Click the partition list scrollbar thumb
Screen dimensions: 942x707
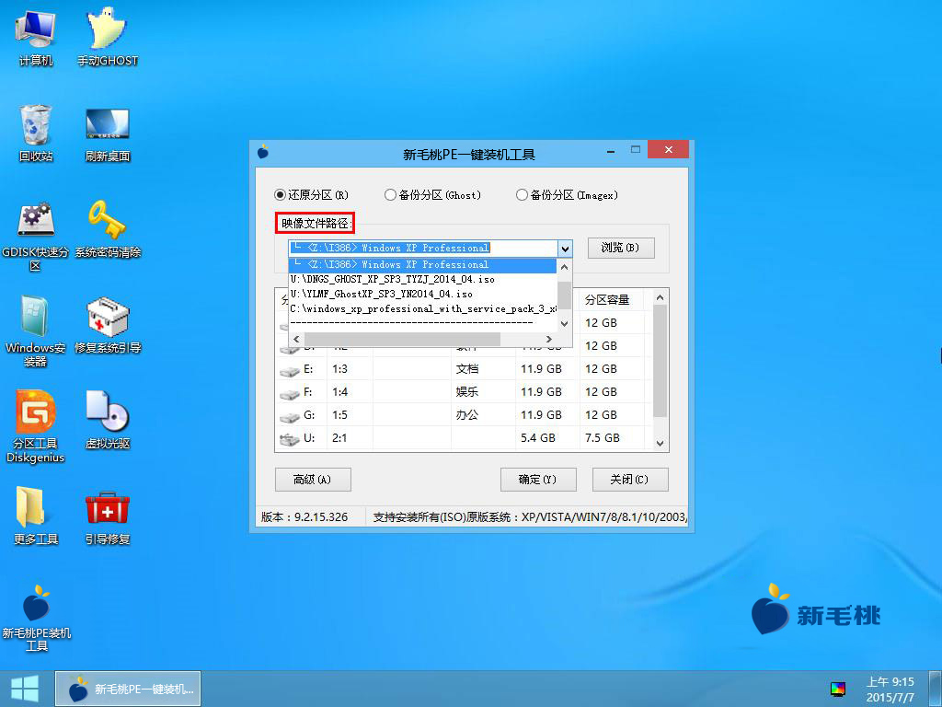click(660, 361)
